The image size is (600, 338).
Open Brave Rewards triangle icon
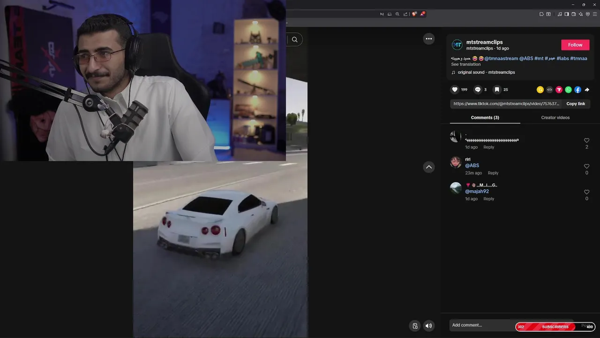coord(422,14)
